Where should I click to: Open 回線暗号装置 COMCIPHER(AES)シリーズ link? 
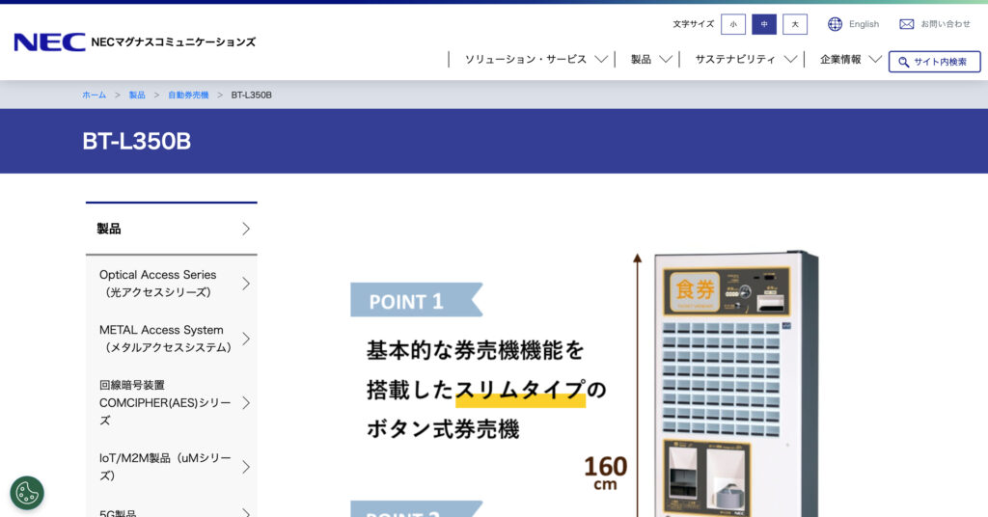[172, 403]
